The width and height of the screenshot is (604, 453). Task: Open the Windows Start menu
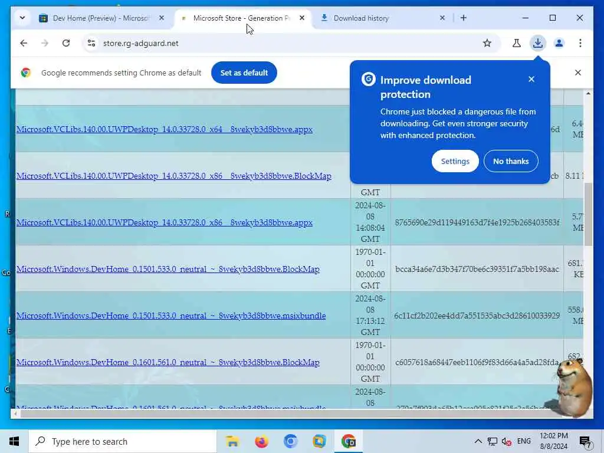click(14, 441)
